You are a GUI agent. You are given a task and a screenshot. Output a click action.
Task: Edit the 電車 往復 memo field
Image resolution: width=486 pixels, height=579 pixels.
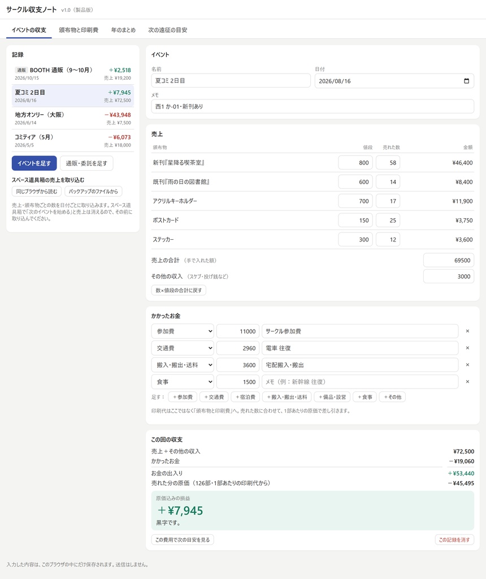click(360, 348)
